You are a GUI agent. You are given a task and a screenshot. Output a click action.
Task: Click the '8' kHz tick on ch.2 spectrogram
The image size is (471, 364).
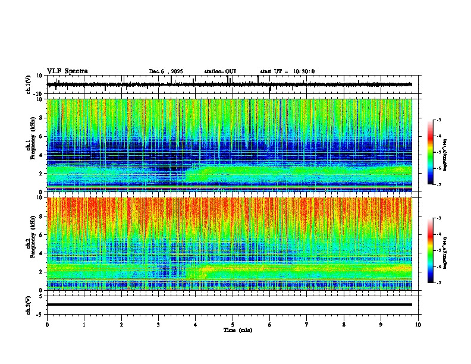[41, 216]
